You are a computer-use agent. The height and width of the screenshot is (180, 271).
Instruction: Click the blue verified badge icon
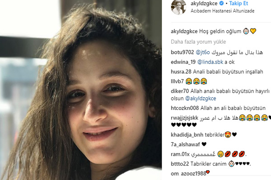(221, 3)
